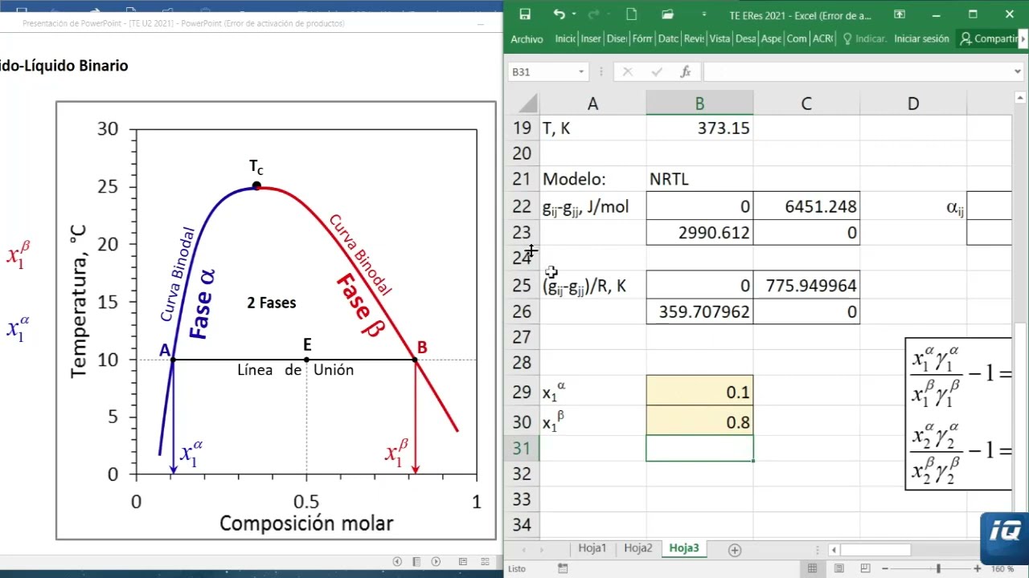Open the undo history dropdown arrow
The image size is (1029, 578).
coord(573,14)
